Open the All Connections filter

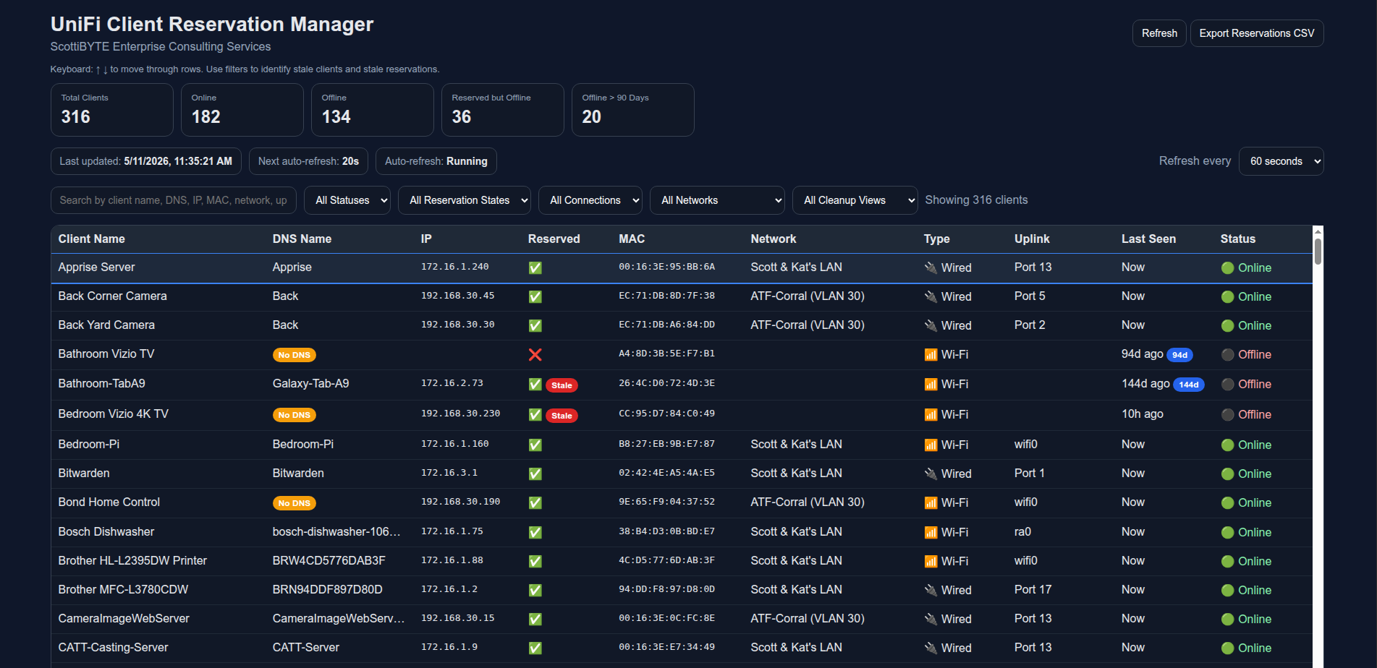(x=590, y=200)
